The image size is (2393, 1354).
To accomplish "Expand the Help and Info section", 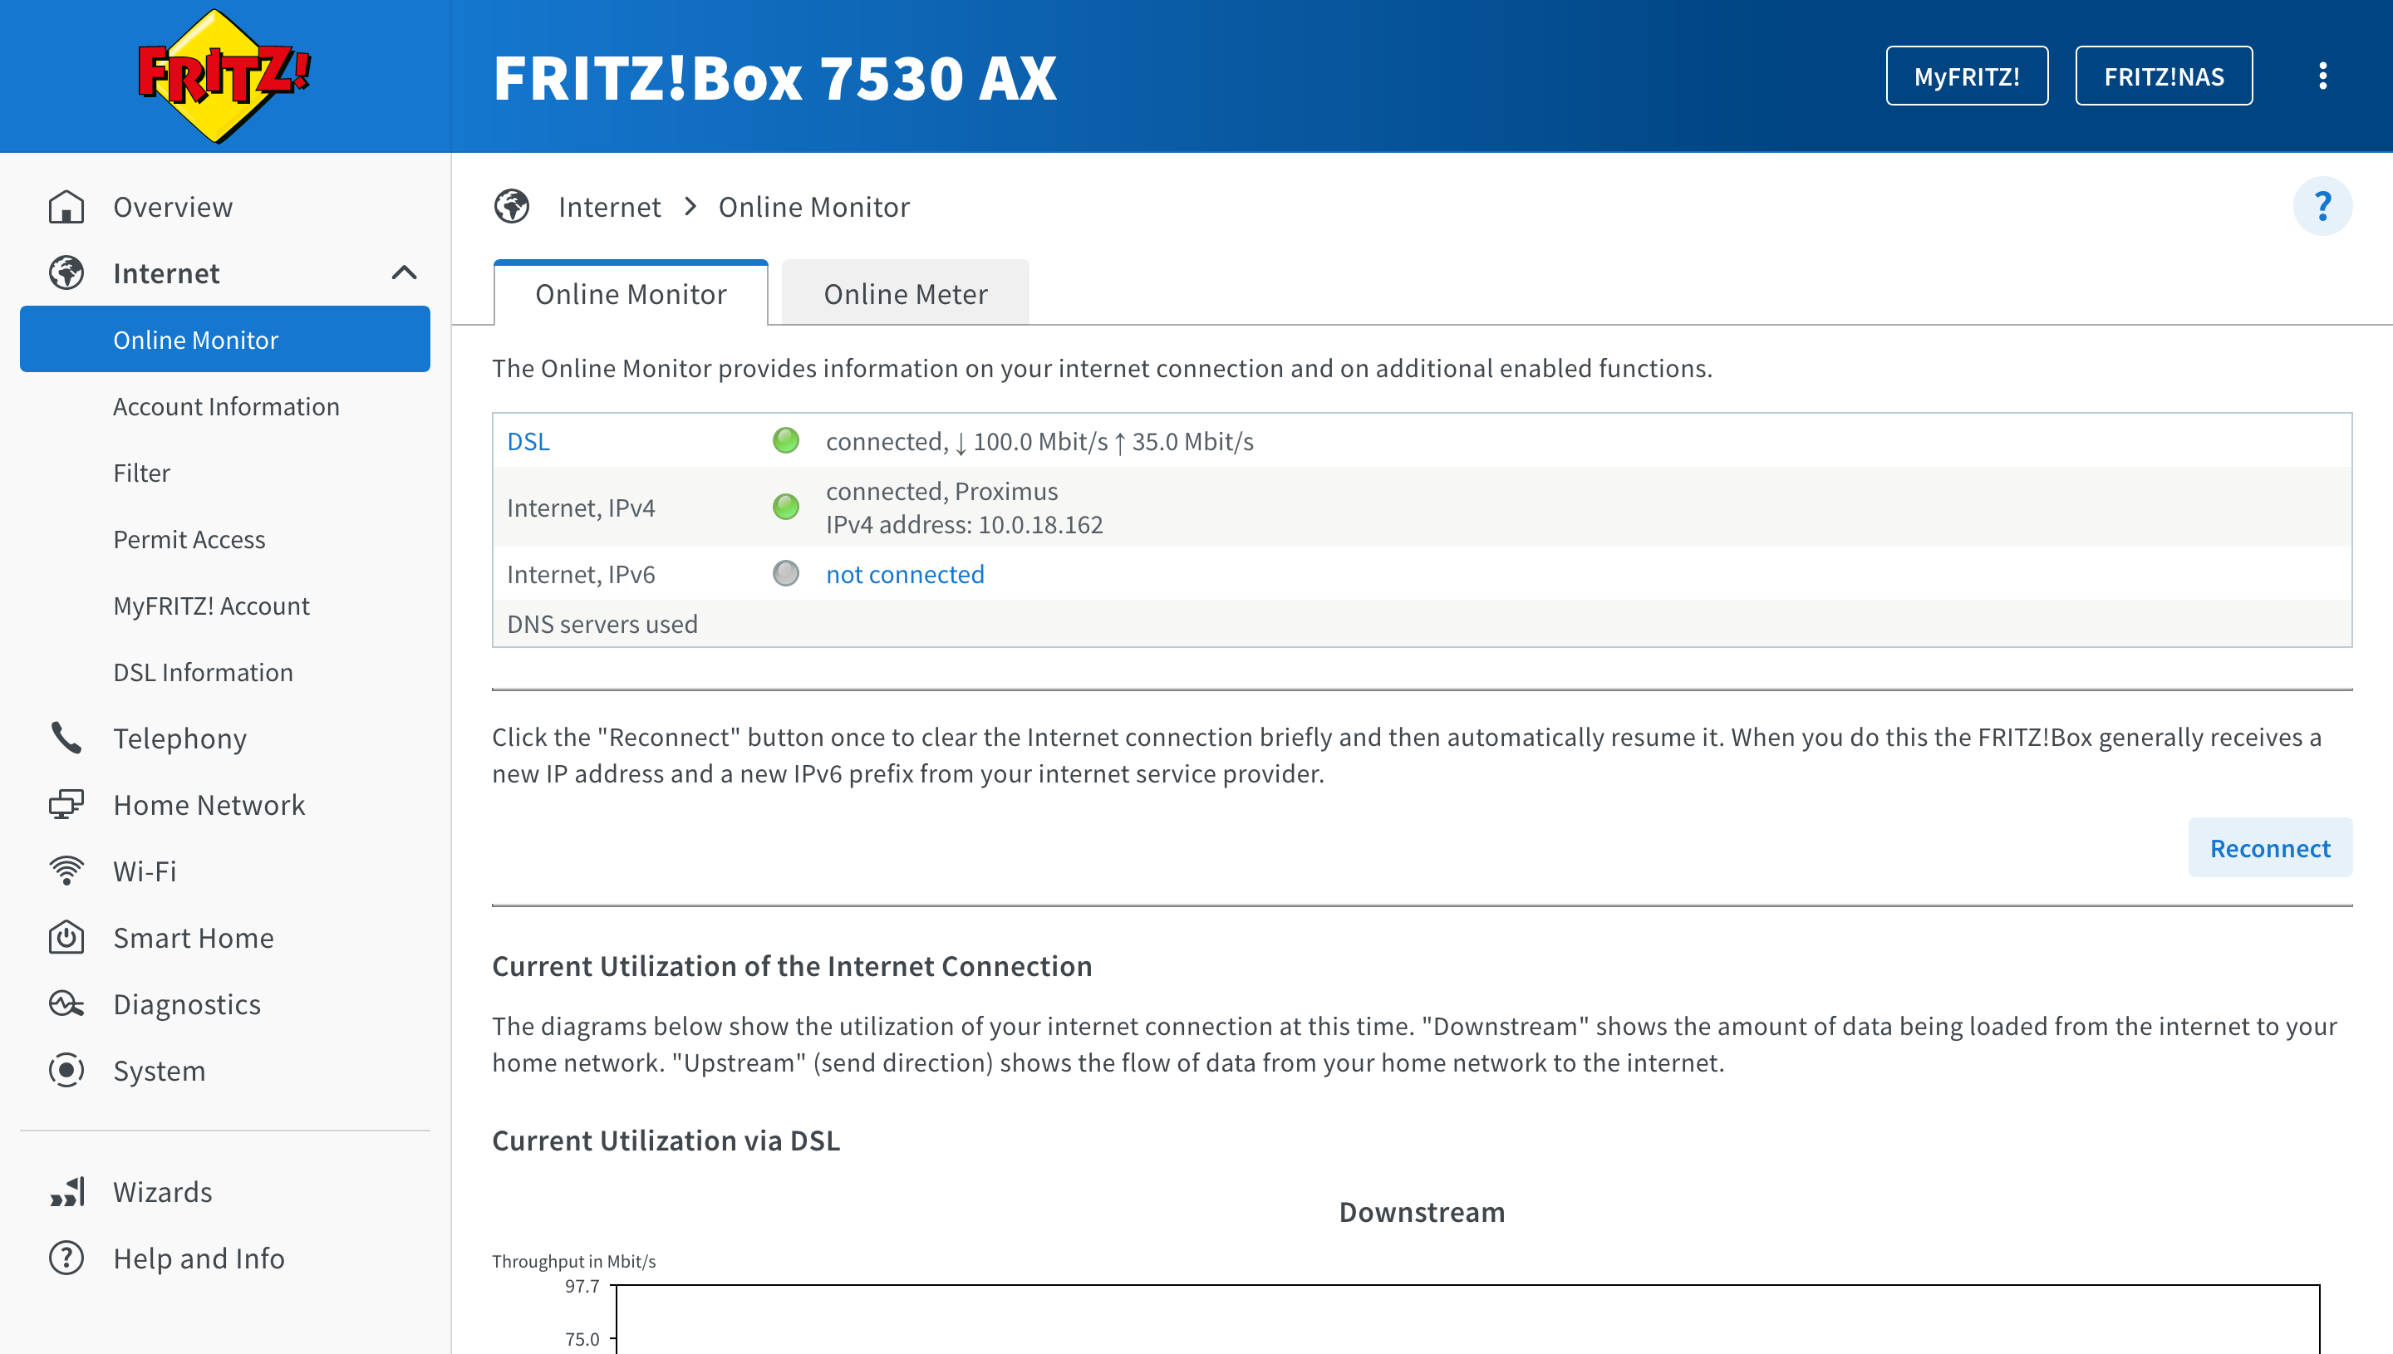I will coord(198,1258).
